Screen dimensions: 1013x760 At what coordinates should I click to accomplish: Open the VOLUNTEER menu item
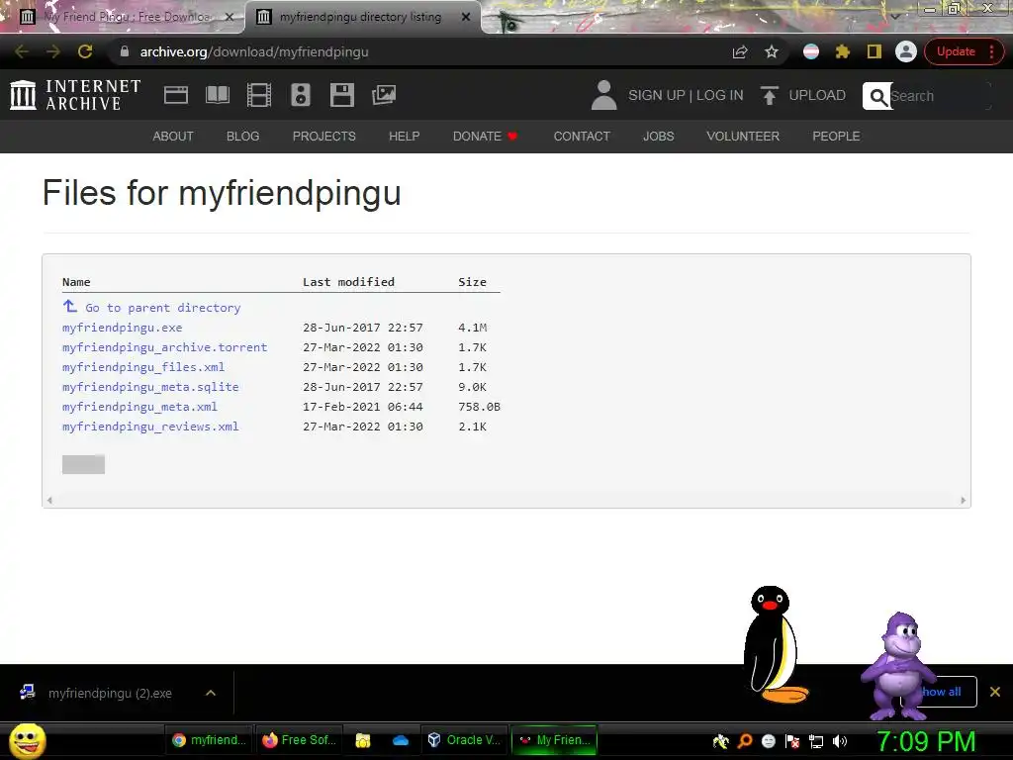743,137
